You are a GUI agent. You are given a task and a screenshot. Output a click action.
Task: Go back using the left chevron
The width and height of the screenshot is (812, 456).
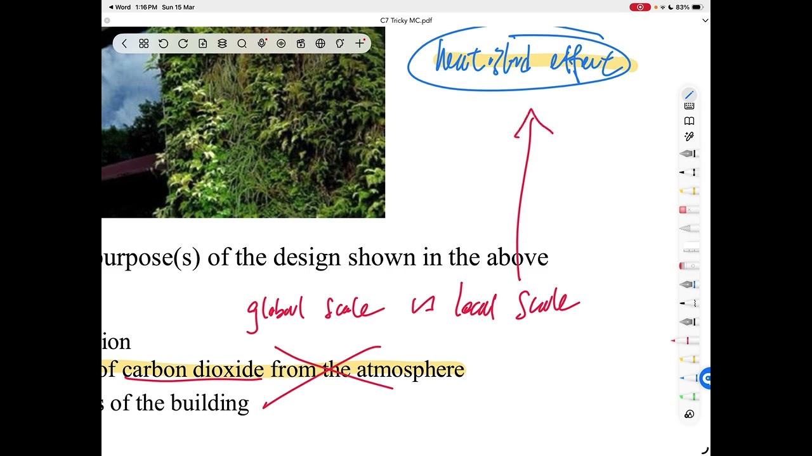[x=124, y=44]
